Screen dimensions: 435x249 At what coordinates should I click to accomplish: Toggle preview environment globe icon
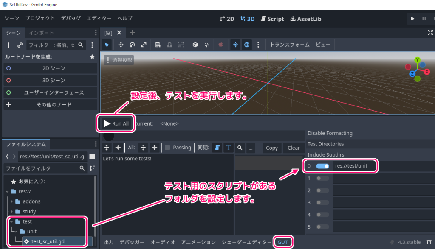[247, 45]
